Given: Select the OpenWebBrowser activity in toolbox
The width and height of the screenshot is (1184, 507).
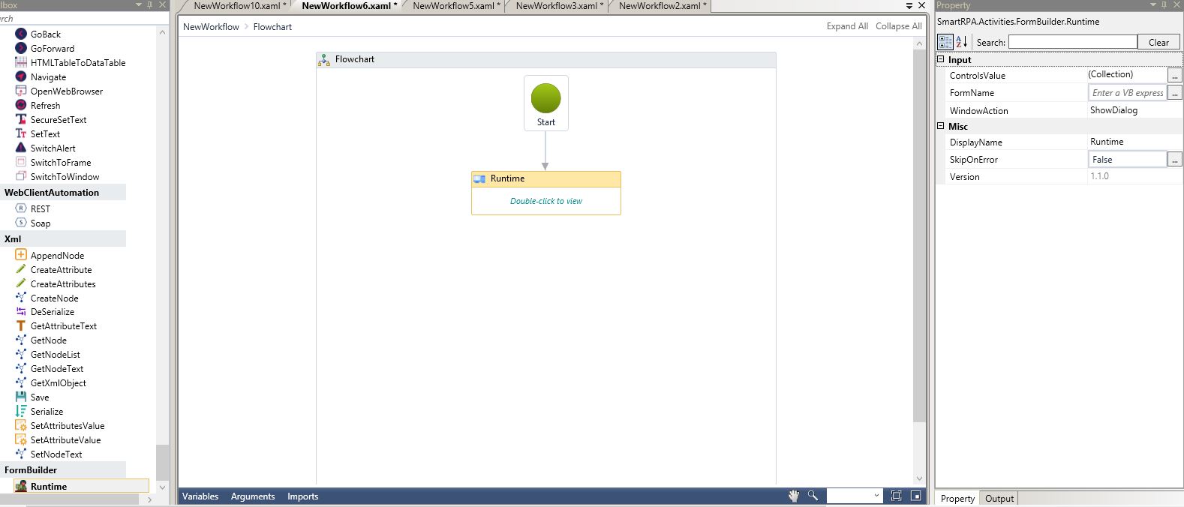Looking at the screenshot, I should (x=66, y=91).
